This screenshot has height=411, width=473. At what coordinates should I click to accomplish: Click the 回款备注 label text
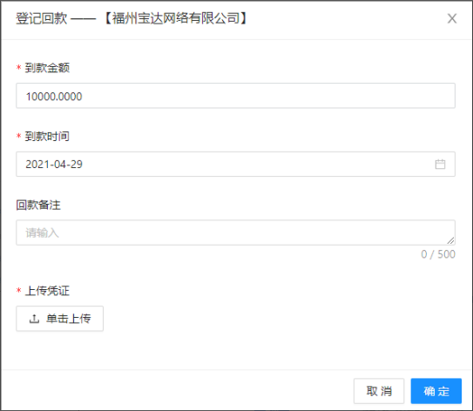pyautogui.click(x=38, y=205)
